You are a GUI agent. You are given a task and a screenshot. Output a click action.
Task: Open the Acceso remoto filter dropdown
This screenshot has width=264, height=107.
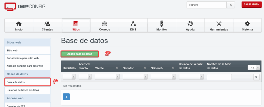click(85, 77)
